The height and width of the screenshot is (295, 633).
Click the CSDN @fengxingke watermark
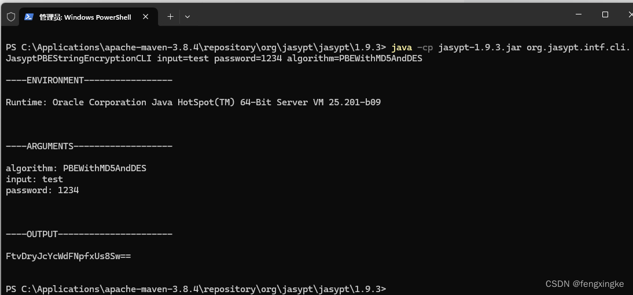(x=584, y=284)
